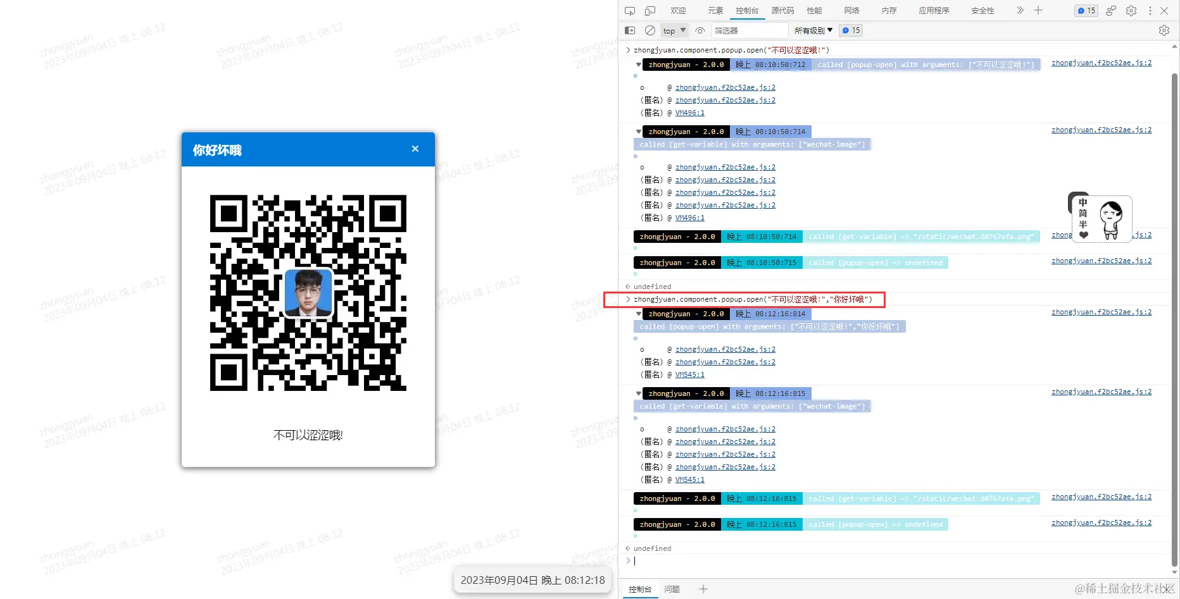Viewport: 1180px width, 599px height.
Task: Open source link for last popup-open undefined entry
Action: [x=1102, y=522]
